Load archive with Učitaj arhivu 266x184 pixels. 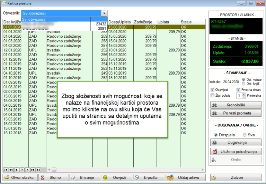click(x=186, y=177)
